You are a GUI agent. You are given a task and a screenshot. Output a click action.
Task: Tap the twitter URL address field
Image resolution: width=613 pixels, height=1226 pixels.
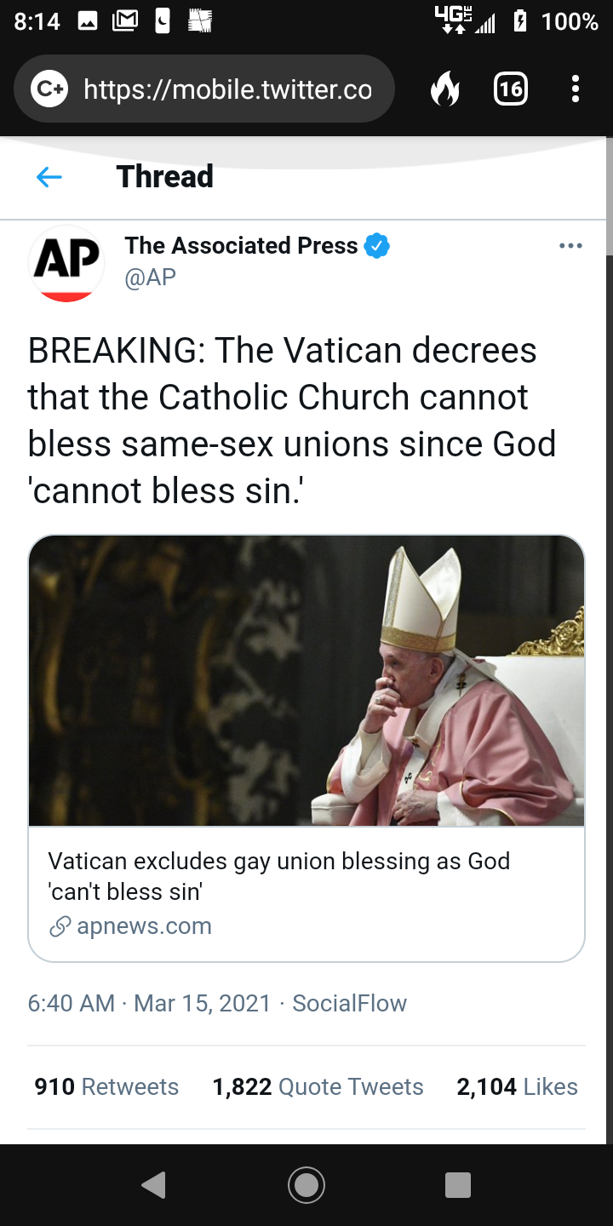(x=227, y=89)
